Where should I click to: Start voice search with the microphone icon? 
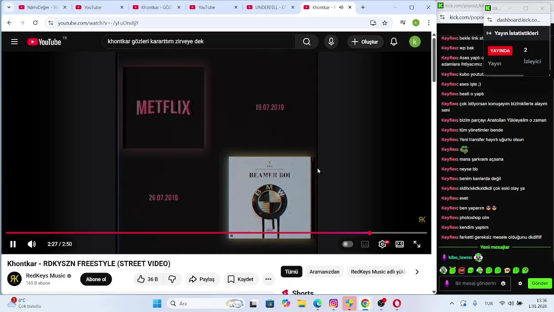pos(331,42)
